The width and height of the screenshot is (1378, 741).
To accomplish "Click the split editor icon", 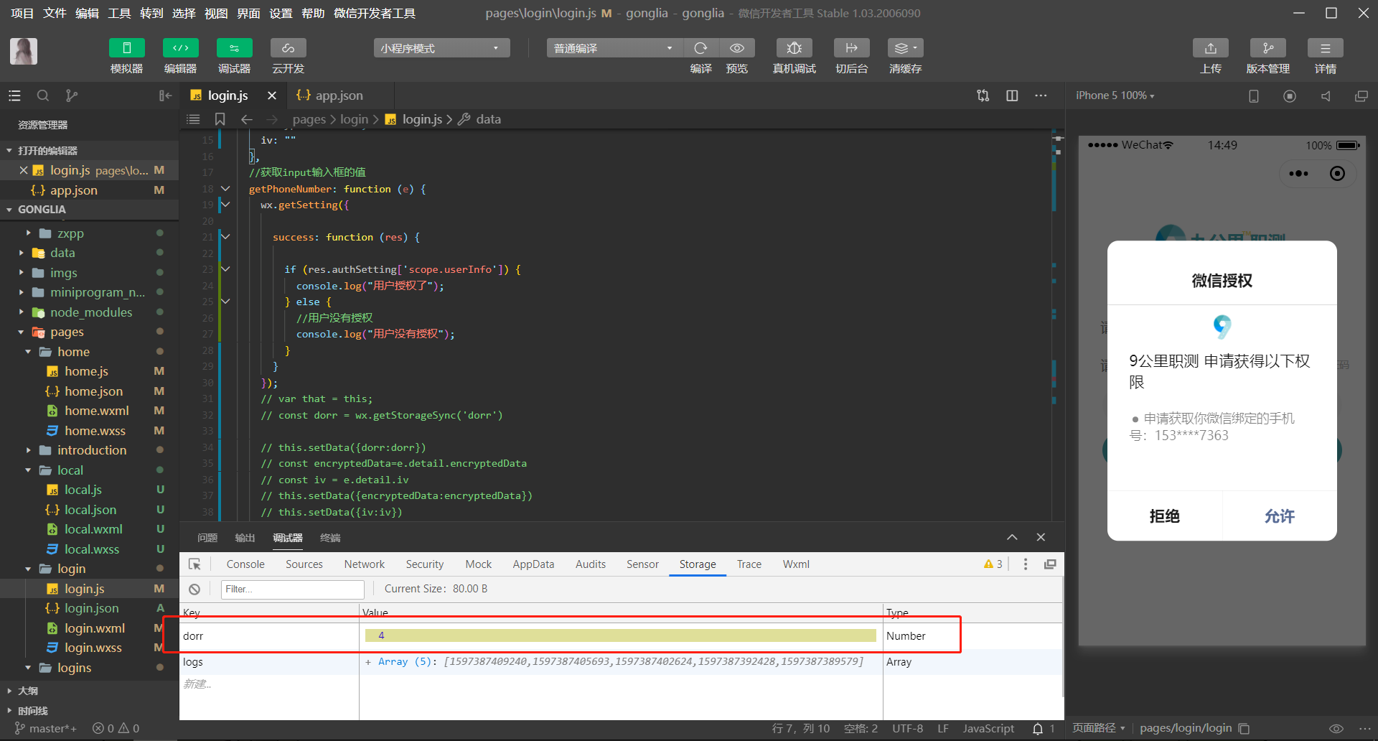I will pos(1012,95).
